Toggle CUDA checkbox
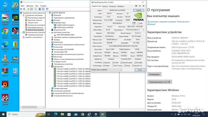The width and height of the screenshot is (208, 117). coord(113,63)
